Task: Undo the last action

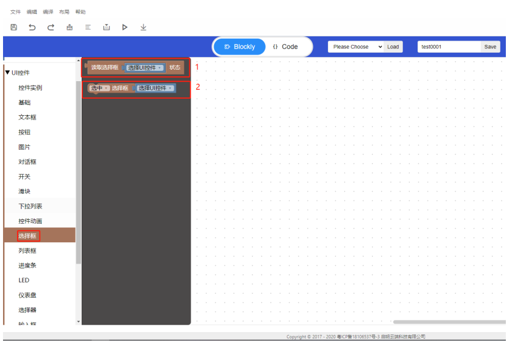Action: coord(32,27)
